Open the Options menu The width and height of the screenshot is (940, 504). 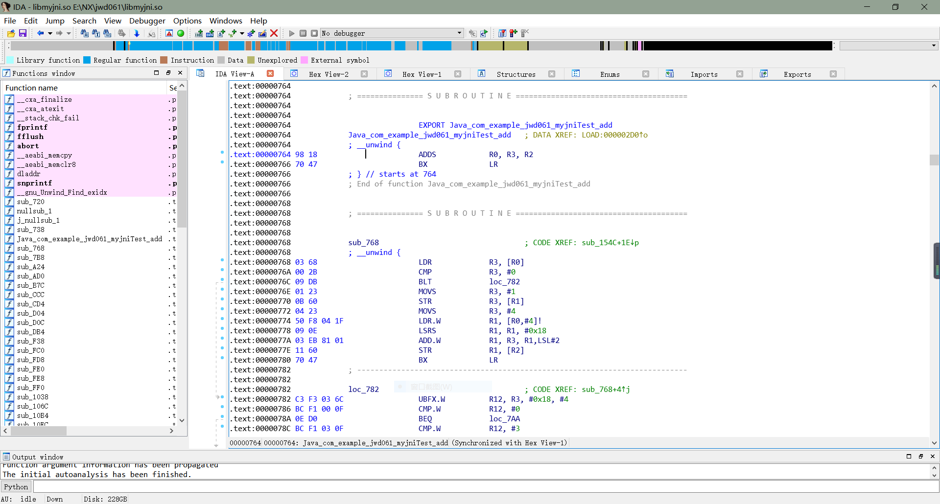(188, 21)
